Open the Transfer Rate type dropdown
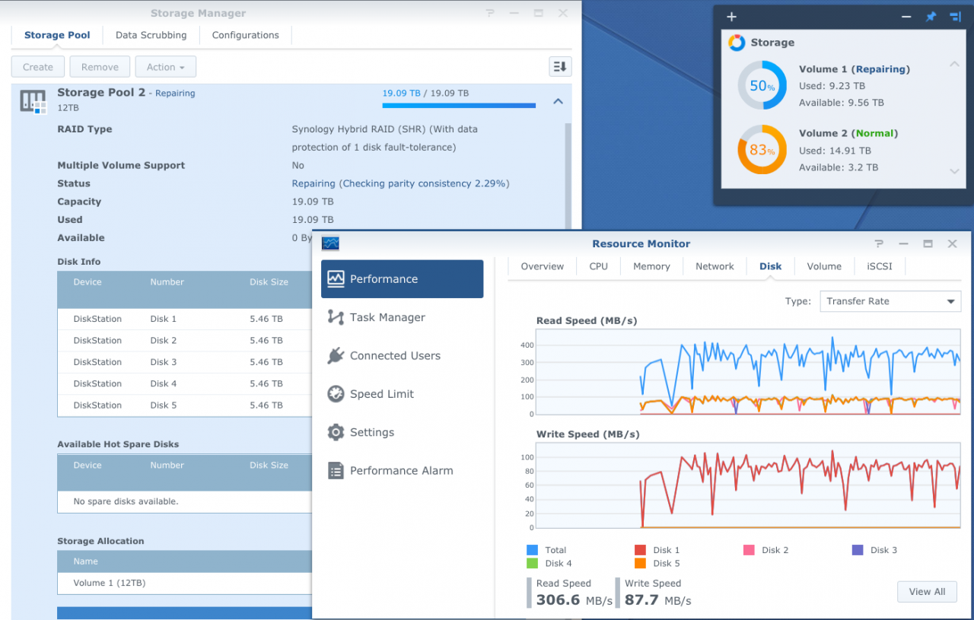Image resolution: width=974 pixels, height=620 pixels. [x=890, y=301]
